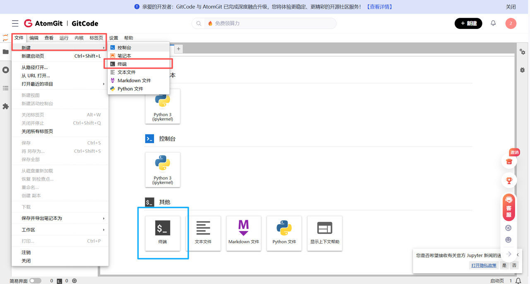Open the debugger bug icon panel
530x284 pixels.
[x=523, y=70]
